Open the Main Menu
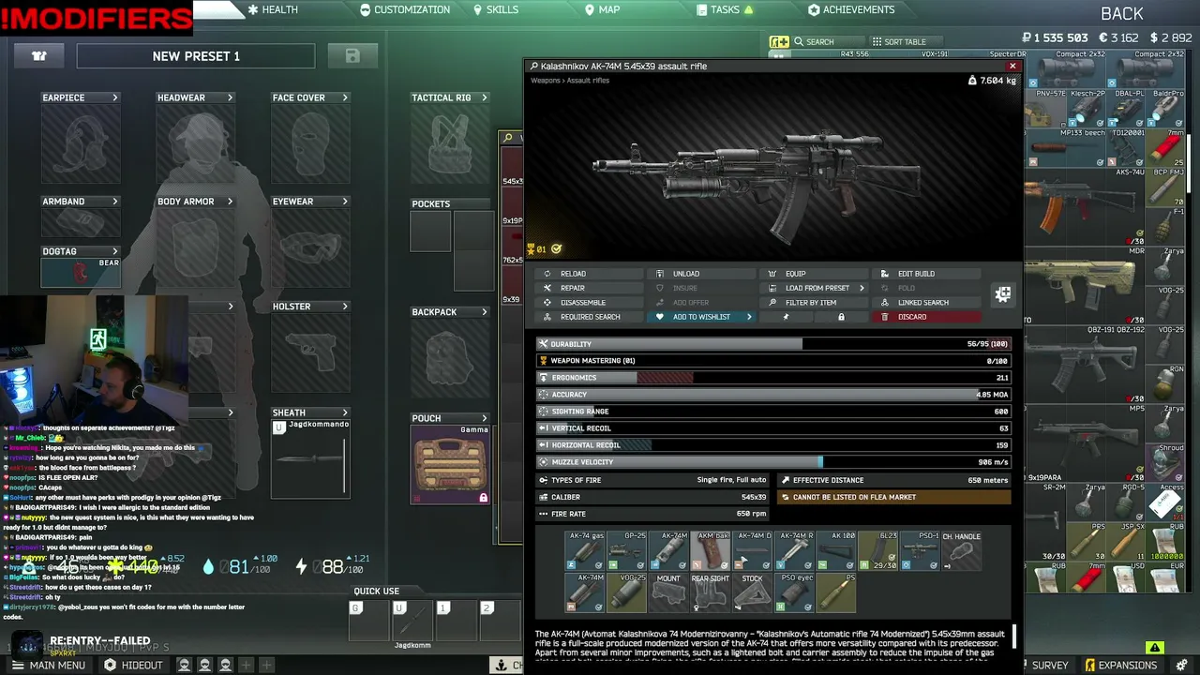The image size is (1200, 675). pos(47,666)
